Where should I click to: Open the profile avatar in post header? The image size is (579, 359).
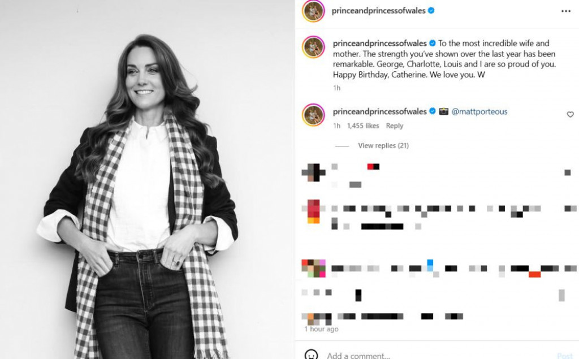click(313, 11)
